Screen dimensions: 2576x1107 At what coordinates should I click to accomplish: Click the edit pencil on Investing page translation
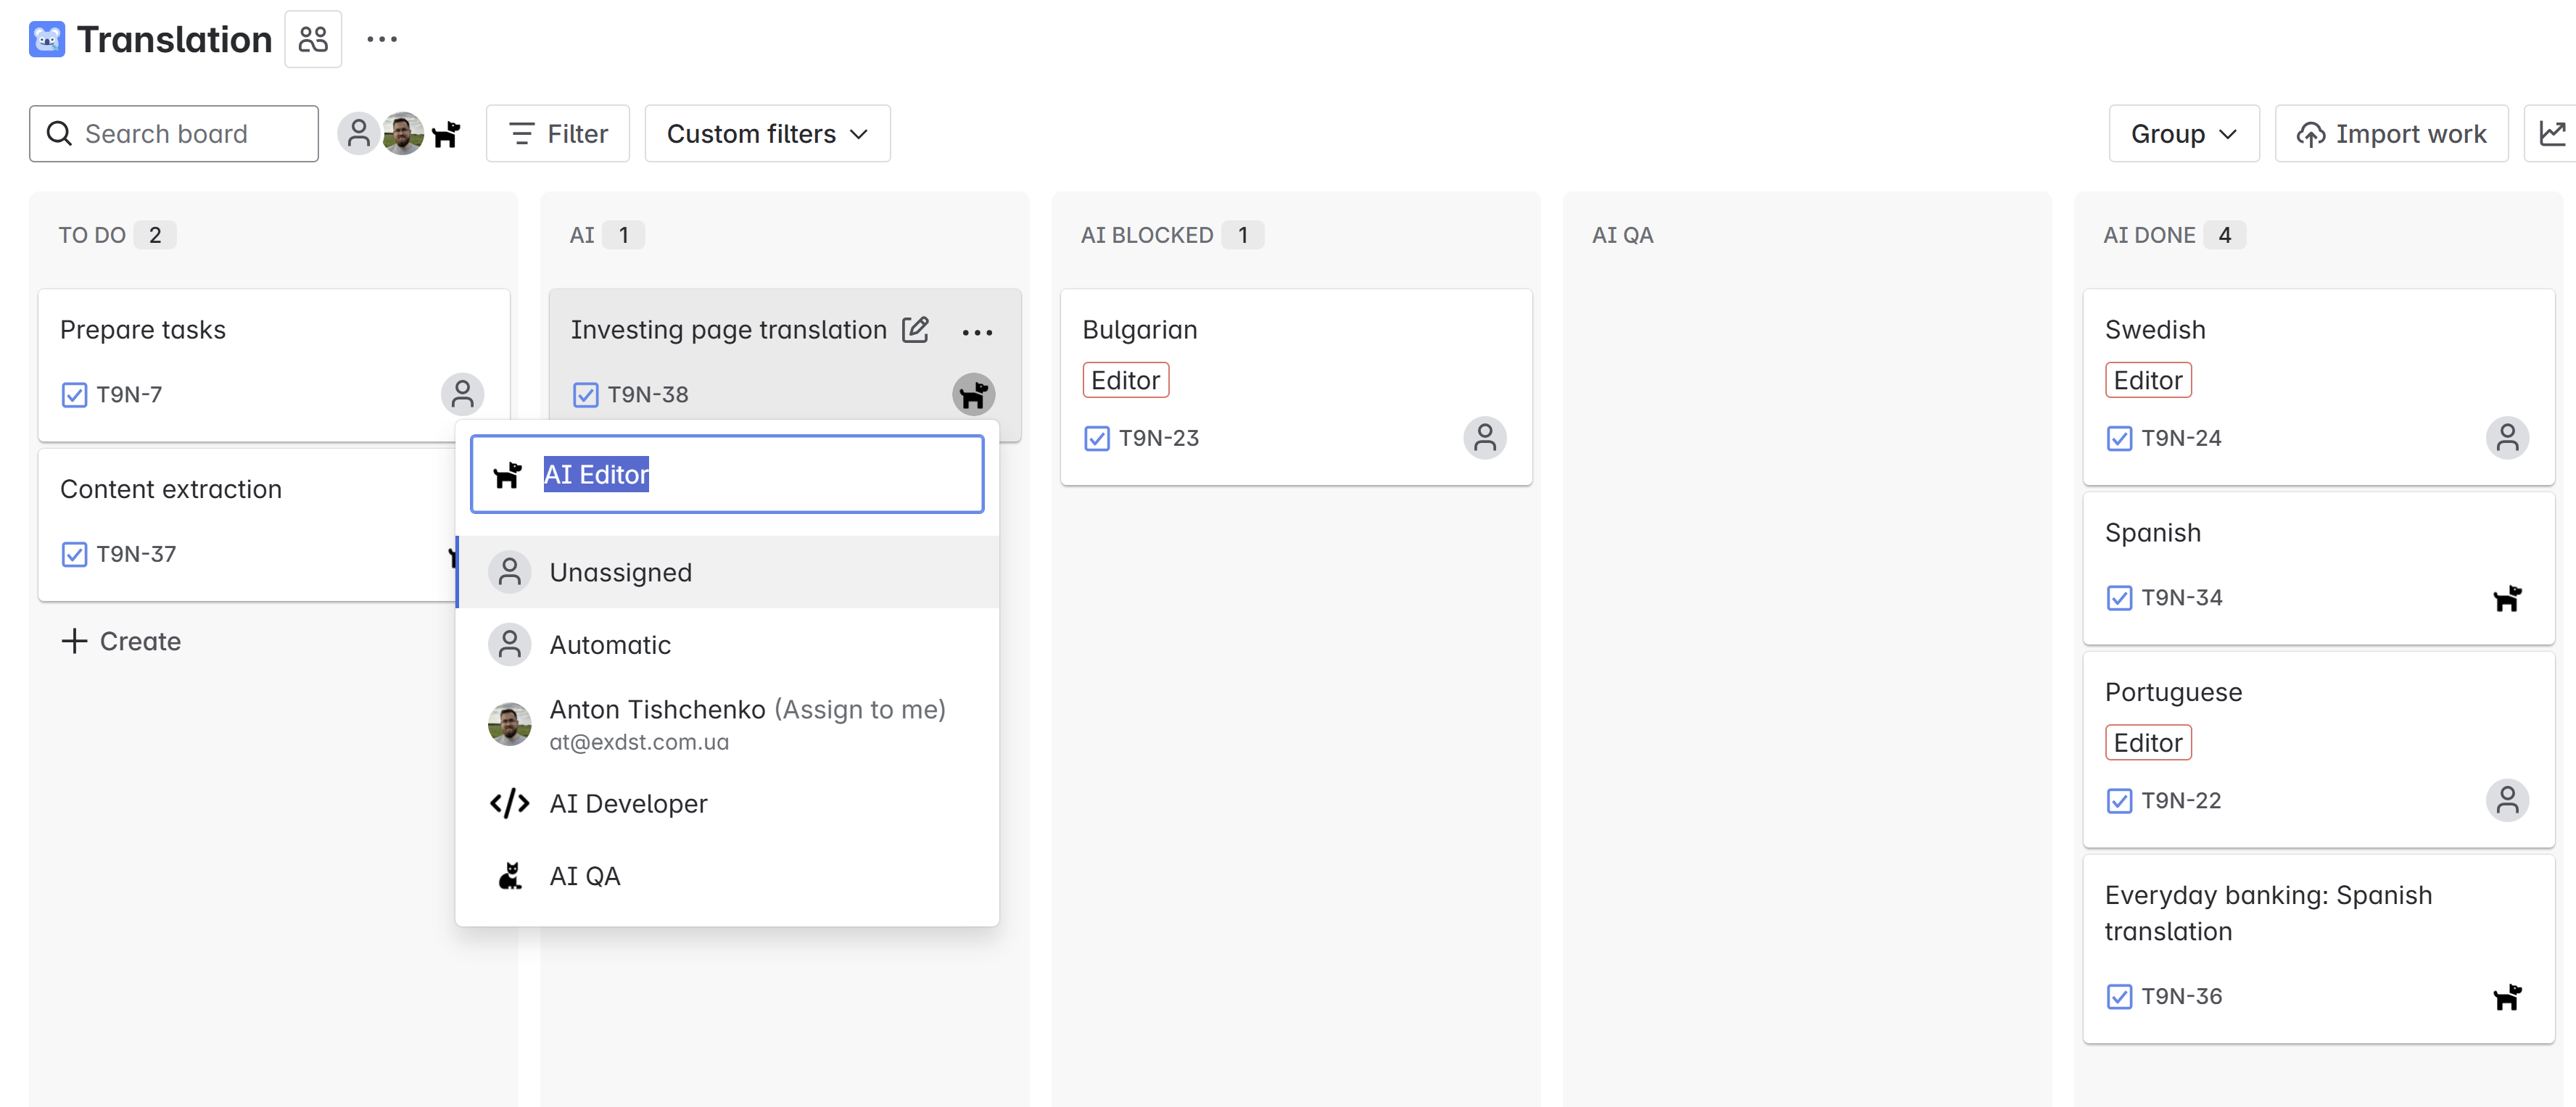[915, 330]
